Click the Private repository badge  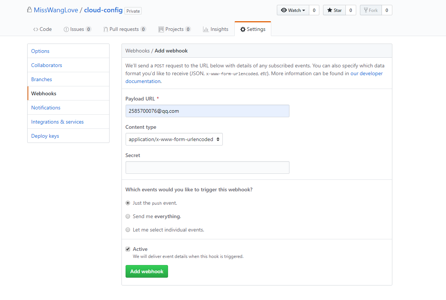point(133,11)
